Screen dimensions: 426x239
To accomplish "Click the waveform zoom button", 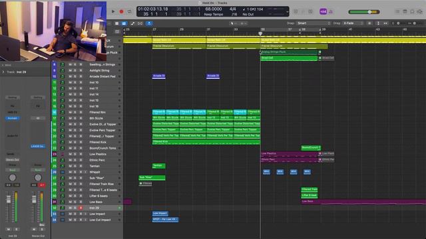I will 369,23.
